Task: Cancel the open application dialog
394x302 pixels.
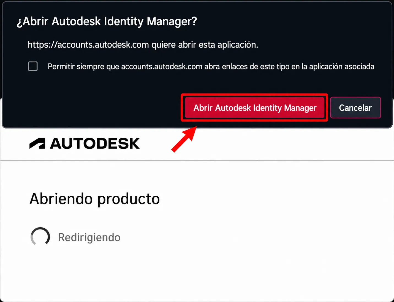Action: 355,107
